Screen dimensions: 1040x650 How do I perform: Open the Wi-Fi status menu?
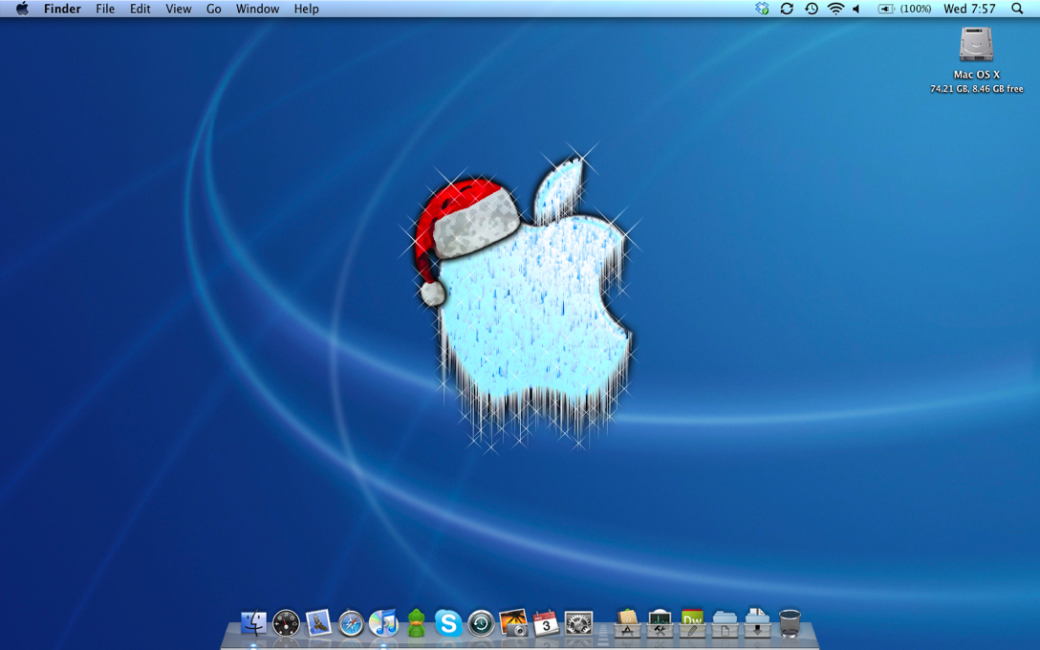coord(835,9)
